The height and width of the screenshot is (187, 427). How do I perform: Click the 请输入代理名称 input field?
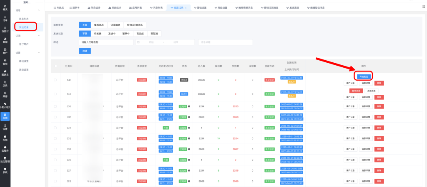[x=105, y=42]
